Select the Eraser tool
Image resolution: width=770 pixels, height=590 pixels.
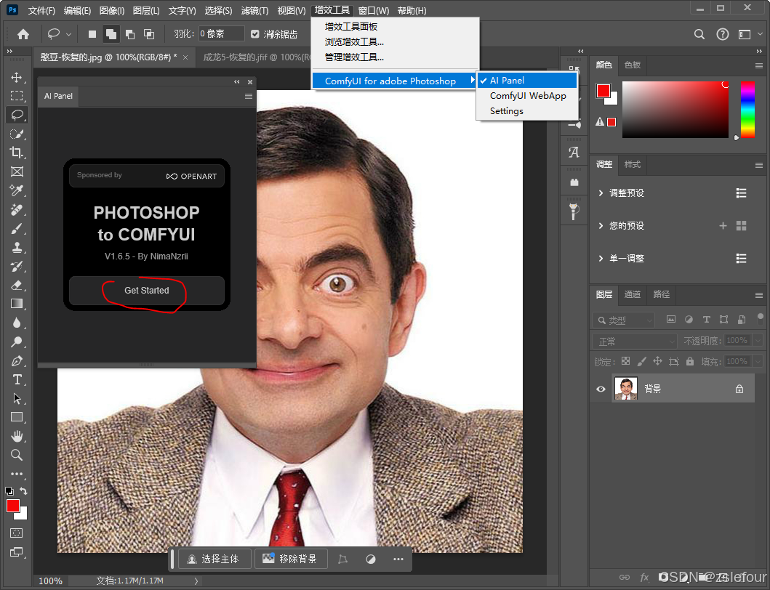pyautogui.click(x=17, y=285)
